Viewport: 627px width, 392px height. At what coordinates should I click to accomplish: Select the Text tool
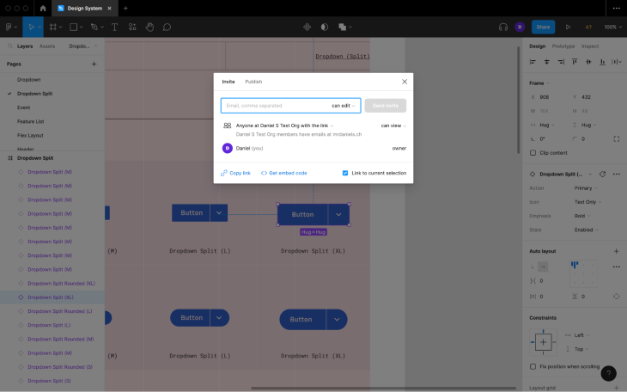(115, 27)
